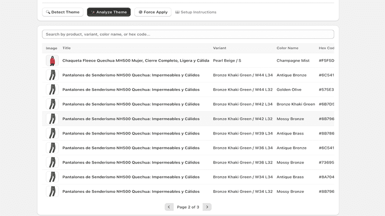Select the Pearl Beige / S variant cell

pyautogui.click(x=227, y=61)
